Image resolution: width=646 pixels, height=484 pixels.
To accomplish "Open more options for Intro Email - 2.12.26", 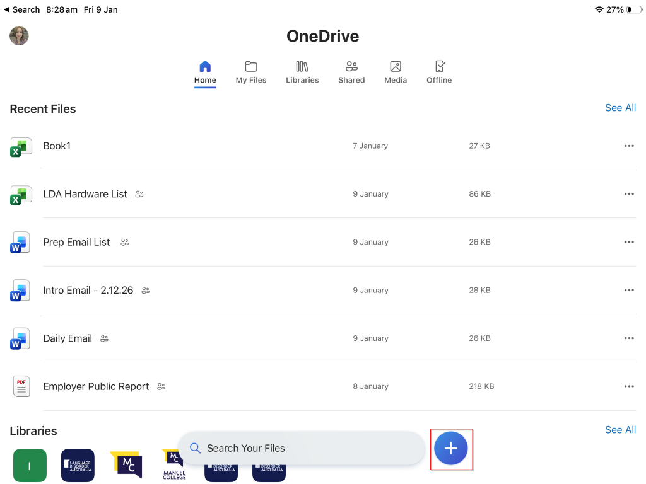I will click(x=629, y=290).
